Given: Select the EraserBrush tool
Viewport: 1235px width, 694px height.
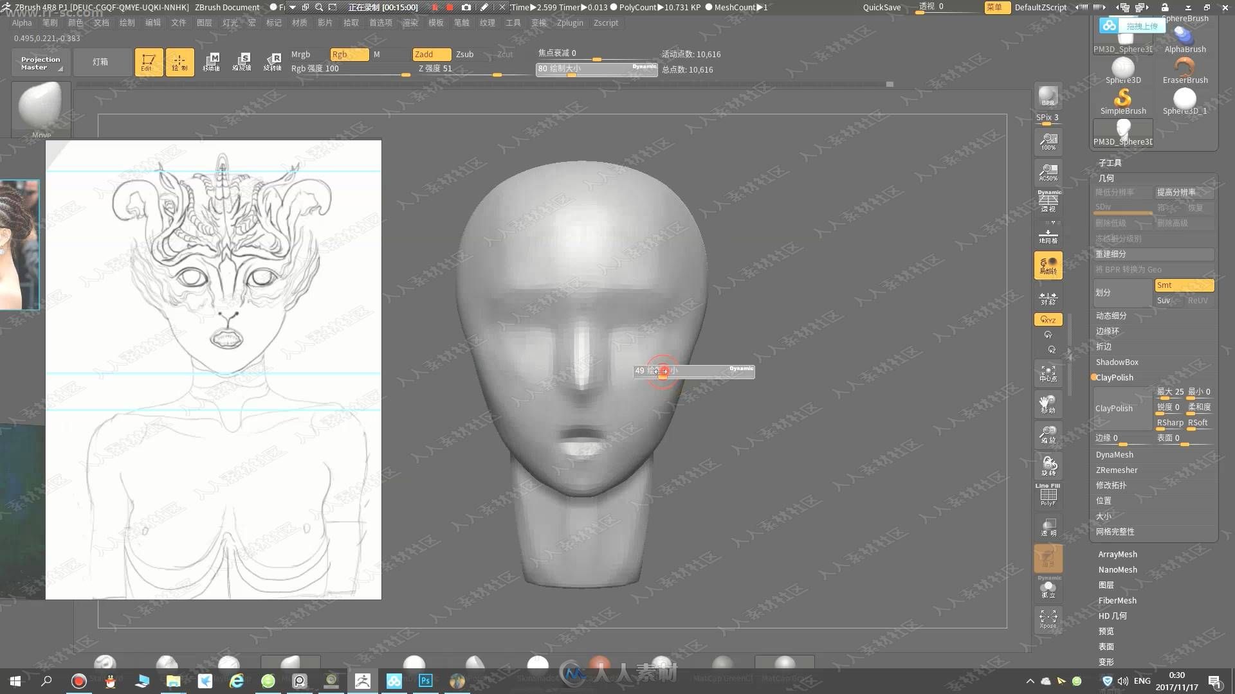Looking at the screenshot, I should pyautogui.click(x=1185, y=66).
